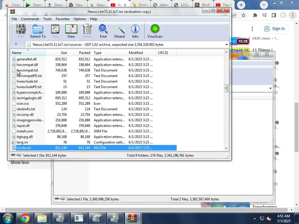Viewport: 299px width, 224px height.
Task: Open Chrome from the taskbar
Action: pyautogui.click(x=25, y=218)
